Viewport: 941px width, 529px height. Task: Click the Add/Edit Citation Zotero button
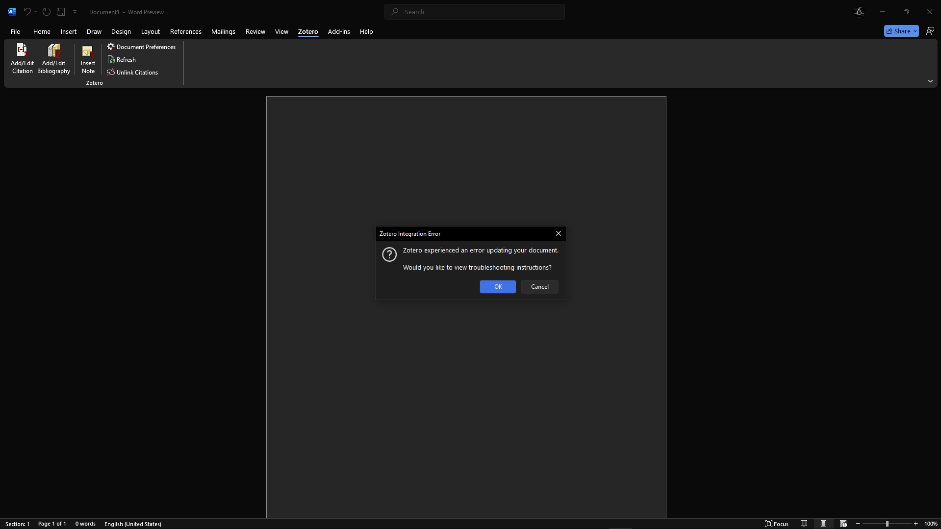pos(22,59)
